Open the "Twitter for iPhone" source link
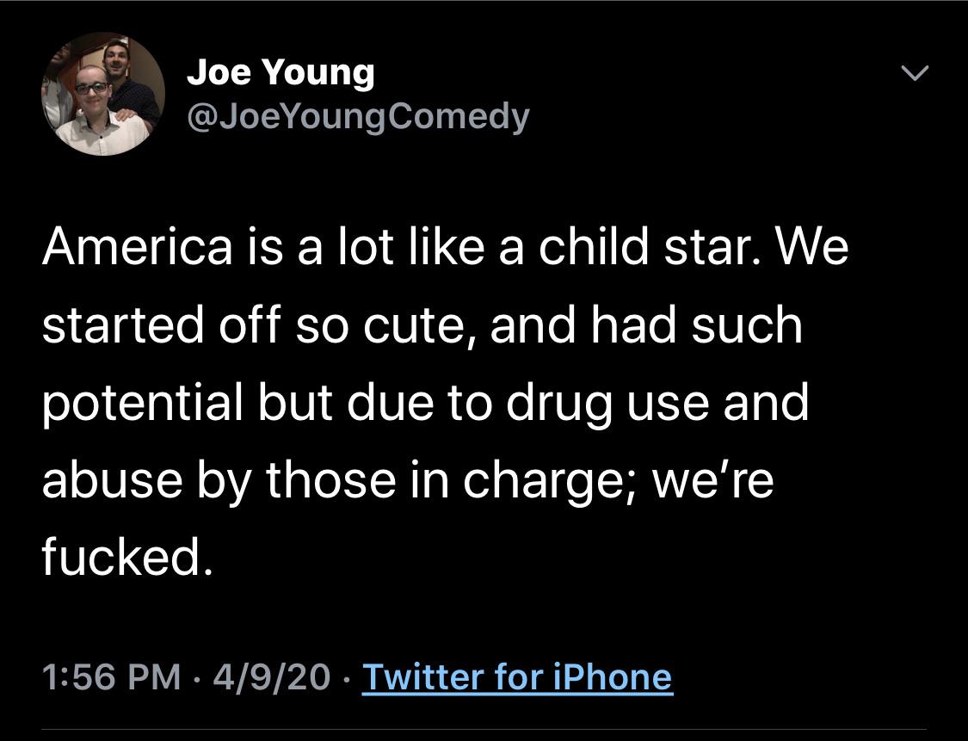The height and width of the screenshot is (741, 968). point(517,676)
